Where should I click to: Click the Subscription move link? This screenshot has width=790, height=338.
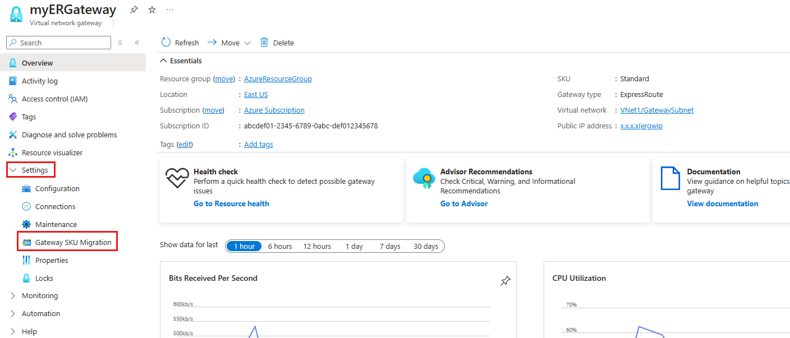click(213, 110)
